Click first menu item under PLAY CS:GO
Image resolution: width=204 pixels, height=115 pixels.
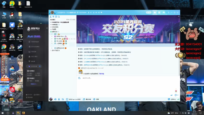pyautogui.click(x=34, y=42)
